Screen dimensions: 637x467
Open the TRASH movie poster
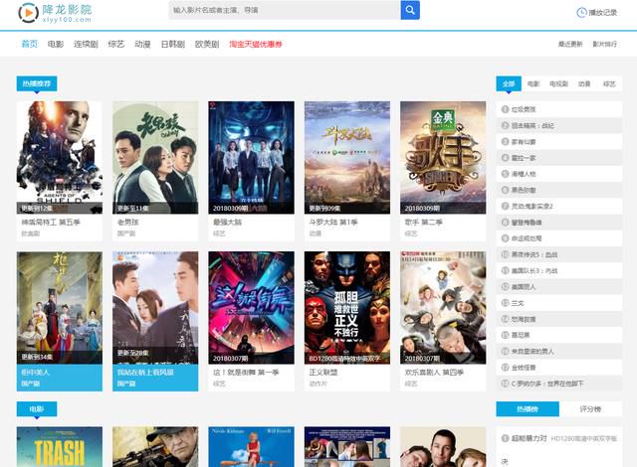pyautogui.click(x=60, y=447)
